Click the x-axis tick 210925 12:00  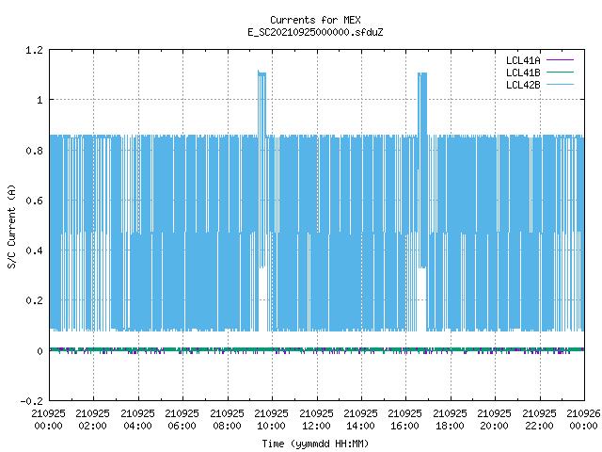click(x=316, y=419)
